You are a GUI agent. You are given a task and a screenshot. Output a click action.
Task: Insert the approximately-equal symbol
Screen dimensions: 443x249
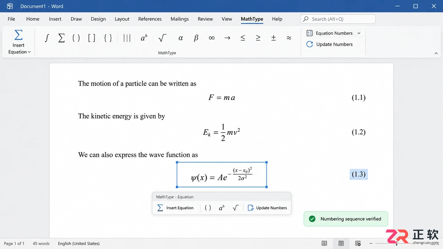289,38
